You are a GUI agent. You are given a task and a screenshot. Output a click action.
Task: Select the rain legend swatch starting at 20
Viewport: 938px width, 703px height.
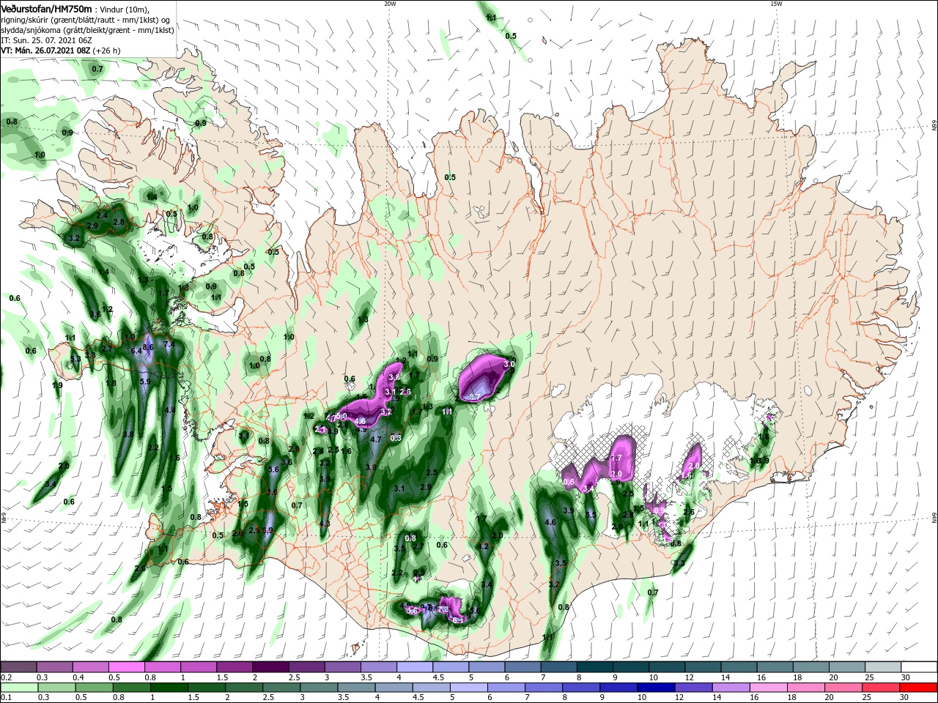843,687
